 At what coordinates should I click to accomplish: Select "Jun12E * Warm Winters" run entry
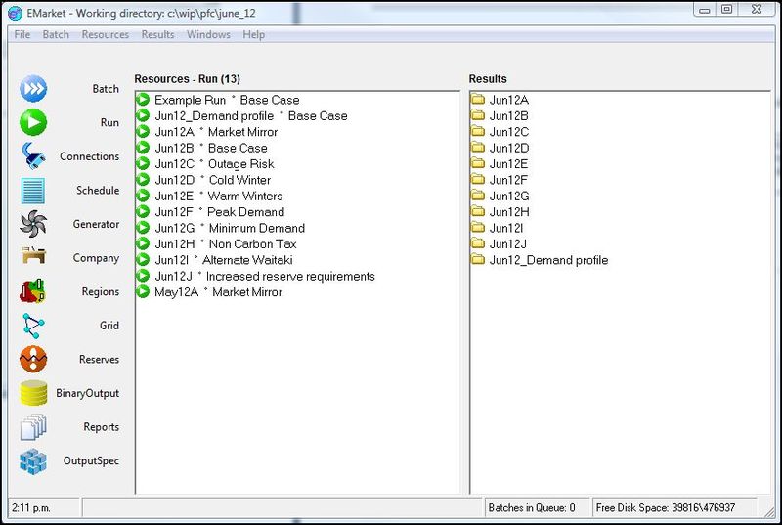click(x=218, y=196)
